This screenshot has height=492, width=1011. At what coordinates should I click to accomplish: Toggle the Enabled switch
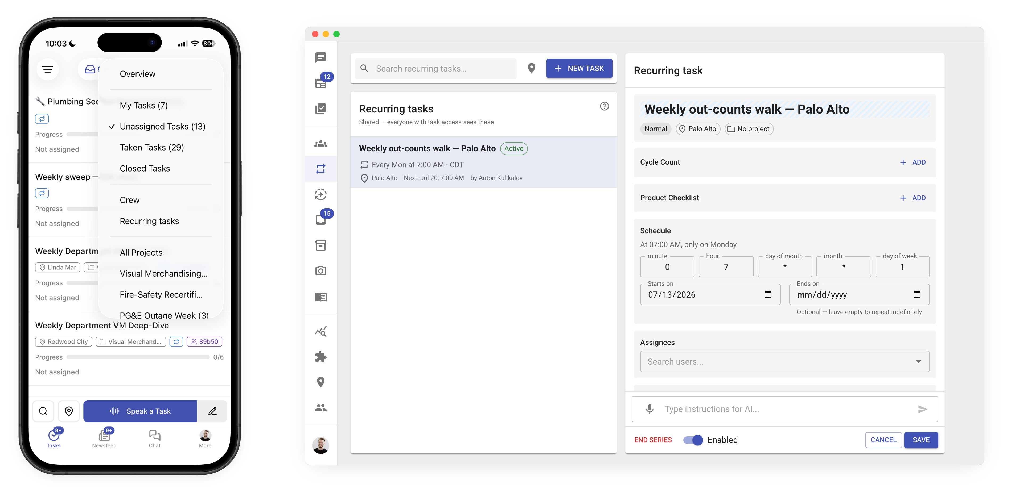click(693, 440)
